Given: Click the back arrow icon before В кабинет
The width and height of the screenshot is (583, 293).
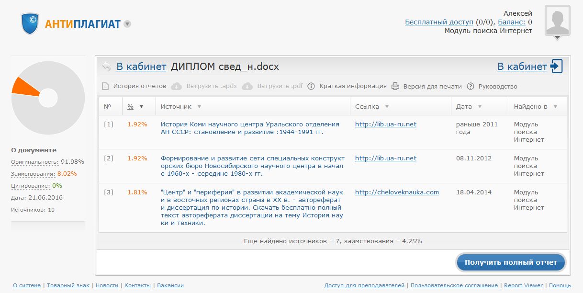Looking at the screenshot, I should 106,67.
